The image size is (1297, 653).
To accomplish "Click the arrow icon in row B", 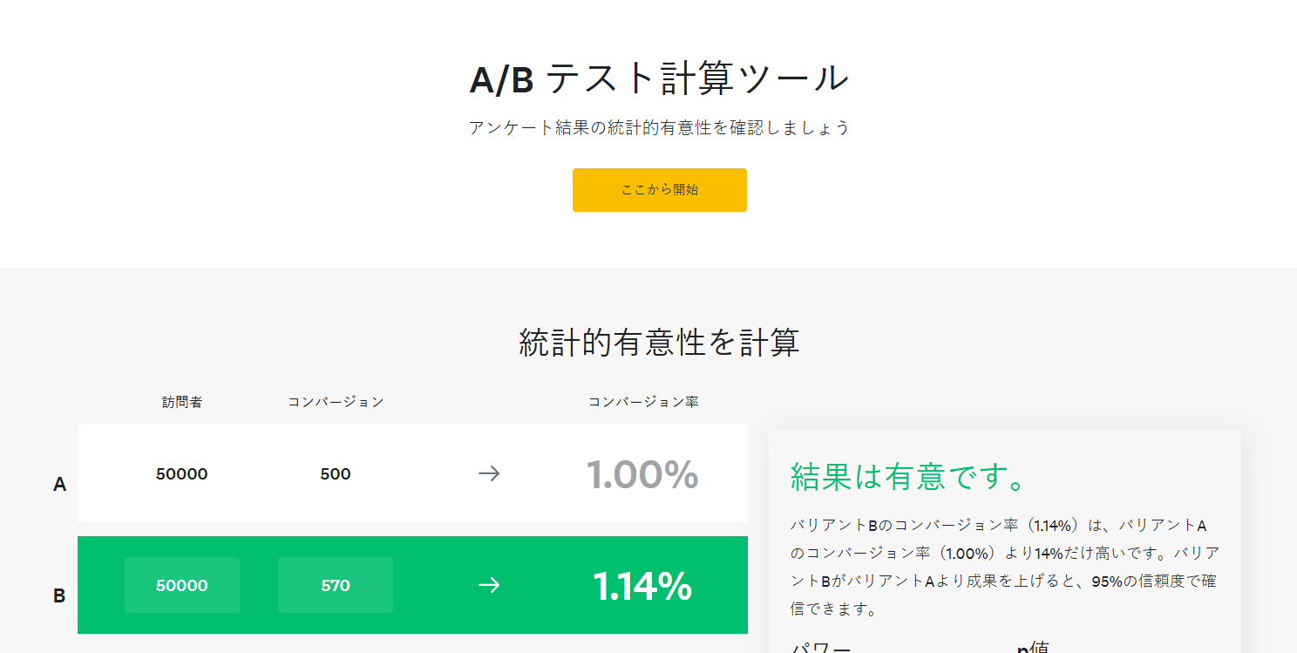I will pyautogui.click(x=490, y=585).
